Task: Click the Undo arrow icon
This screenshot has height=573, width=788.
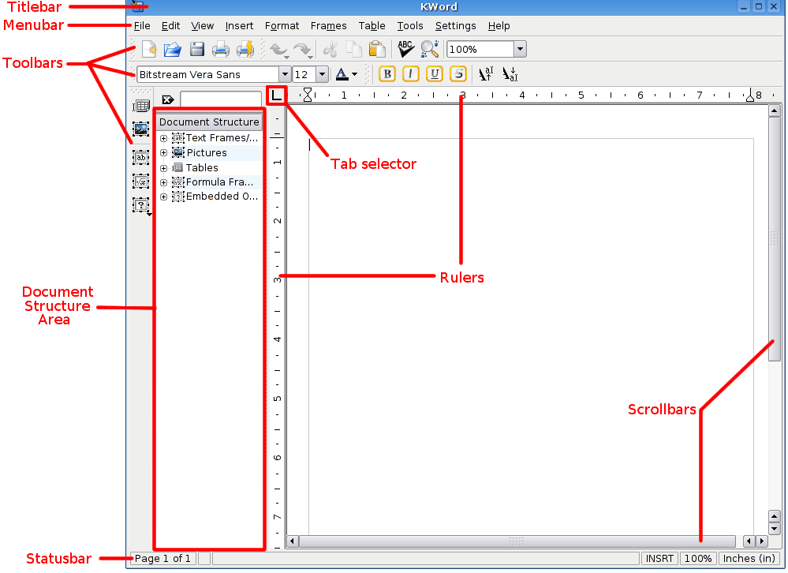Action: [x=278, y=50]
